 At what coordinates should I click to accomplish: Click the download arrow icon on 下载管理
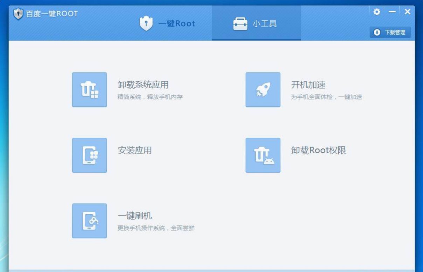(x=377, y=33)
